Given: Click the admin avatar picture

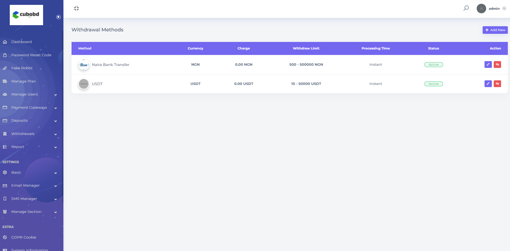Looking at the screenshot, I should (481, 8).
